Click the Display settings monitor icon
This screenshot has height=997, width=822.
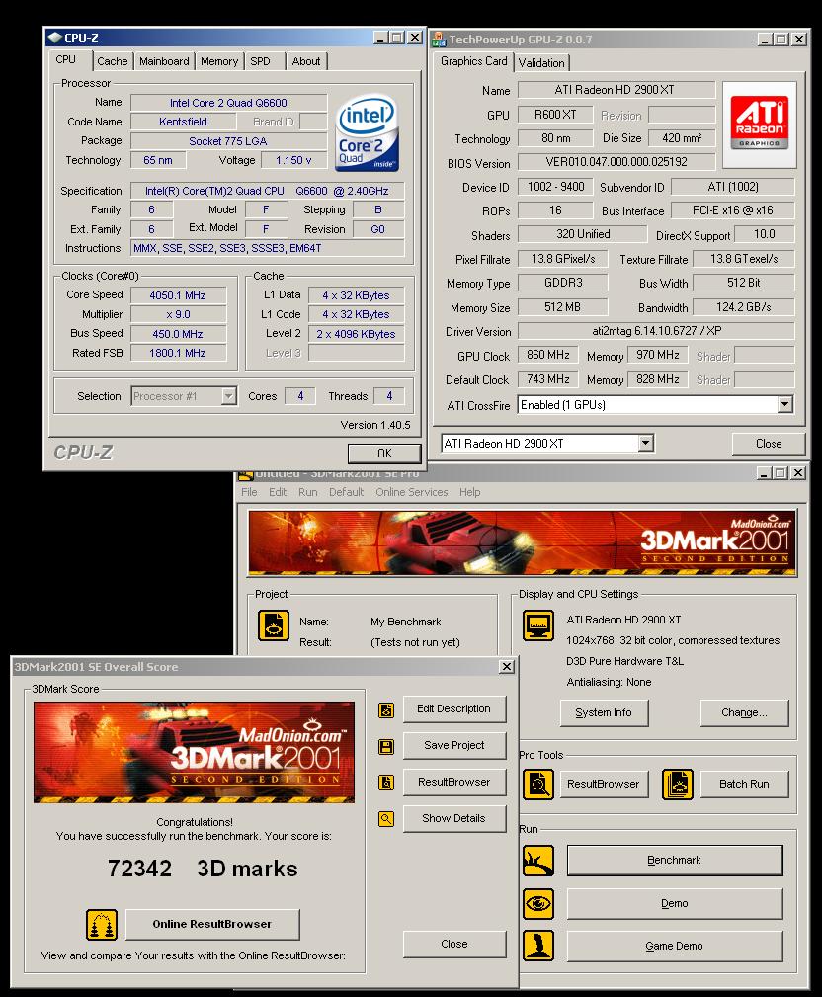tap(537, 625)
